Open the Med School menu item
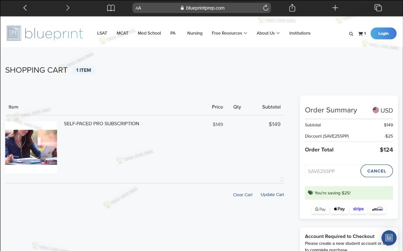 point(149,33)
